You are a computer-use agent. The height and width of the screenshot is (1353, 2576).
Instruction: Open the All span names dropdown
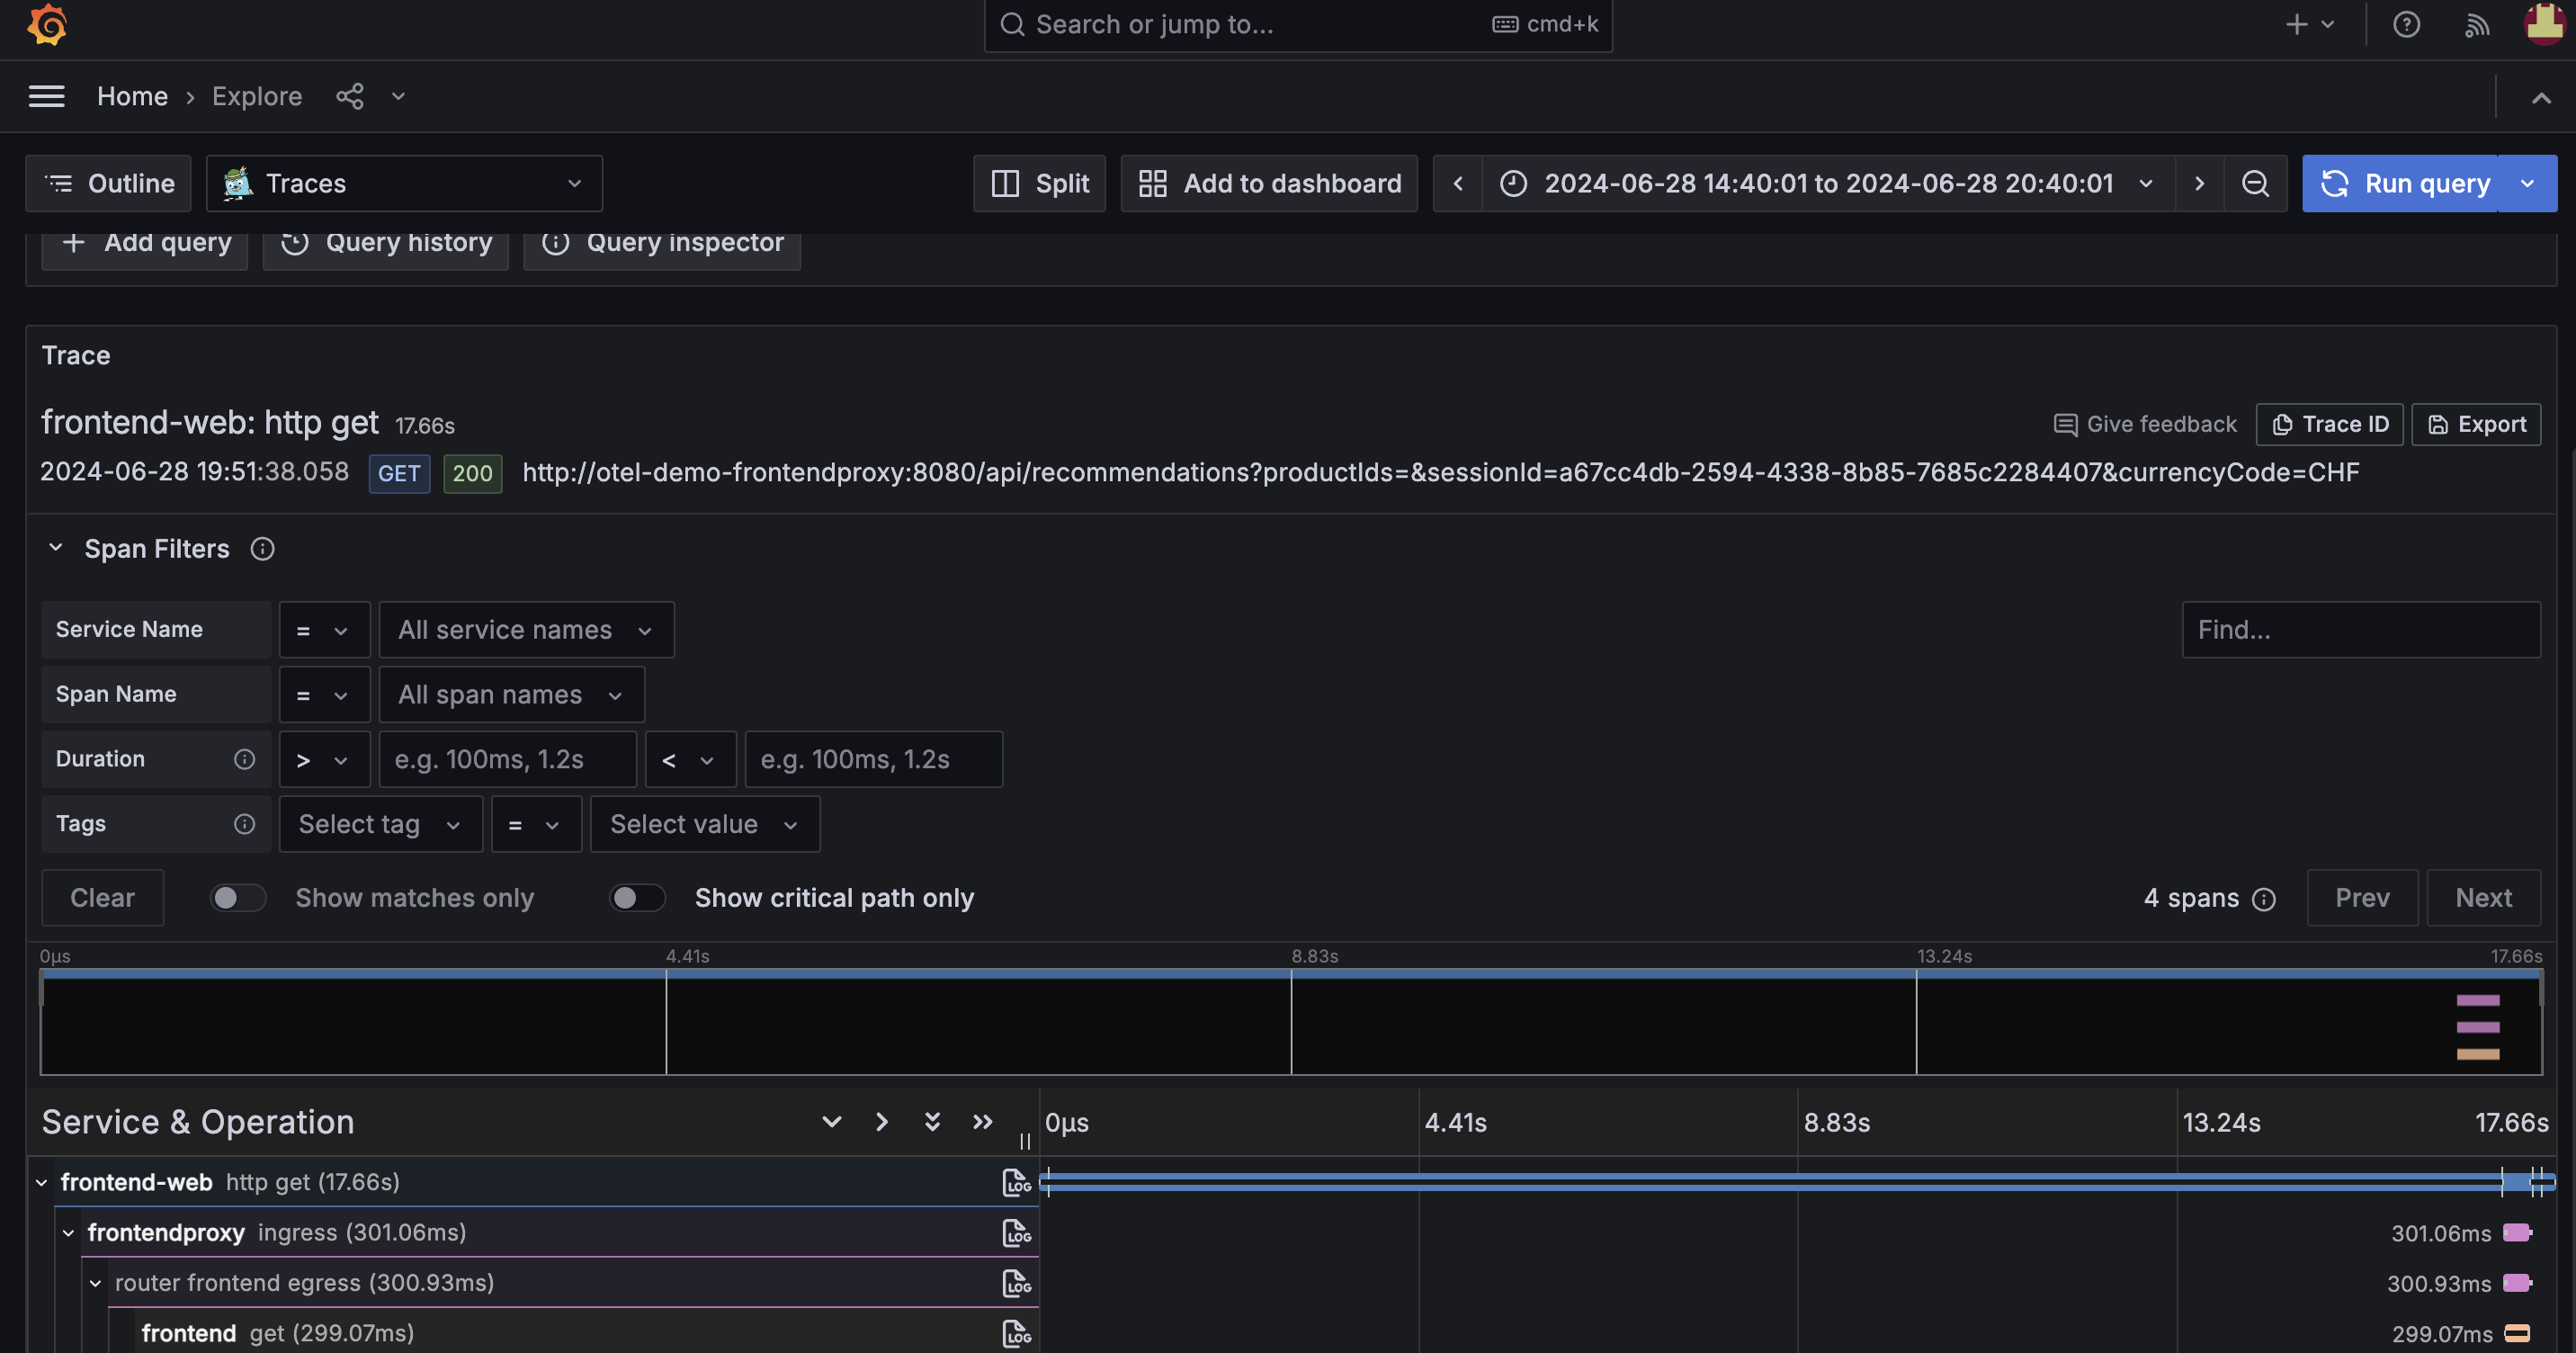(511, 694)
